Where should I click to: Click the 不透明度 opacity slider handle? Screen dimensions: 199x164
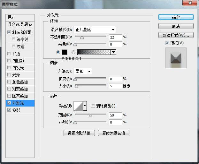click(82, 38)
